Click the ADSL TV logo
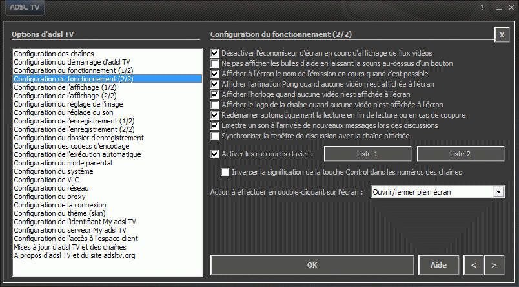This screenshot has height=287, width=519. (x=25, y=7)
